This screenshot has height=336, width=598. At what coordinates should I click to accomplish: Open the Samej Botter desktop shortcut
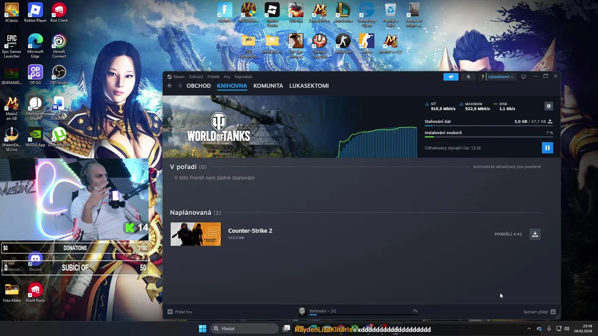(320, 13)
